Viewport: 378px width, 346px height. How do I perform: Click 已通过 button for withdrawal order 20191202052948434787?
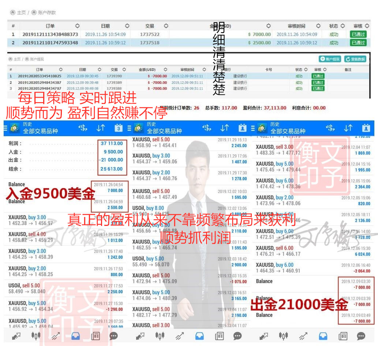318,88
